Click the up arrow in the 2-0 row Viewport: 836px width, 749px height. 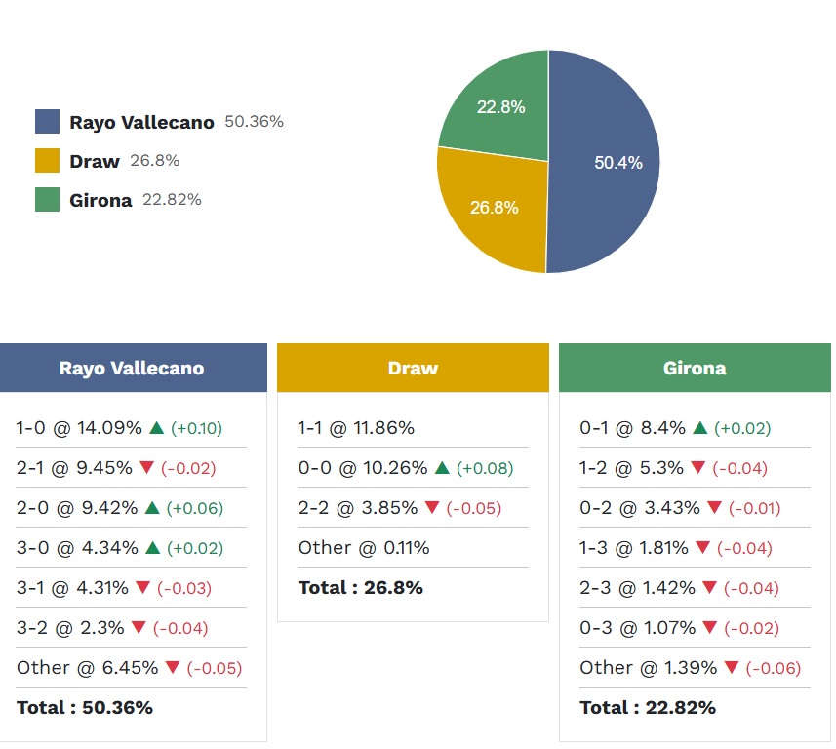tap(152, 507)
